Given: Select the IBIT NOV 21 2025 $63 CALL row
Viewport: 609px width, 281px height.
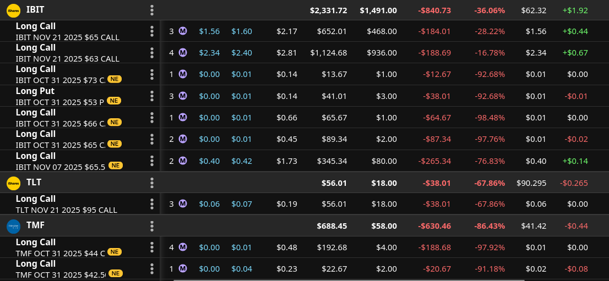Looking at the screenshot, I should (304, 53).
